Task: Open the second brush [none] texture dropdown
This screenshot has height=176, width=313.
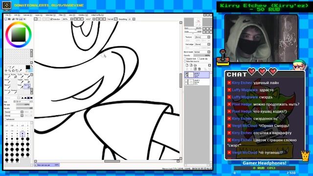Action: coord(14,115)
